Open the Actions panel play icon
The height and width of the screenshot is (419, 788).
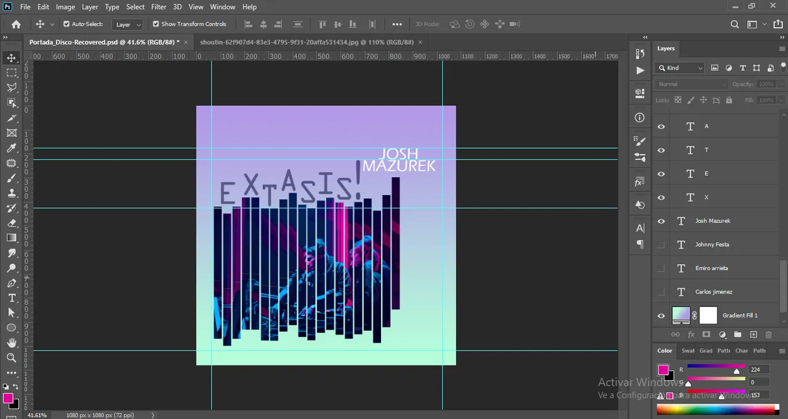point(640,70)
